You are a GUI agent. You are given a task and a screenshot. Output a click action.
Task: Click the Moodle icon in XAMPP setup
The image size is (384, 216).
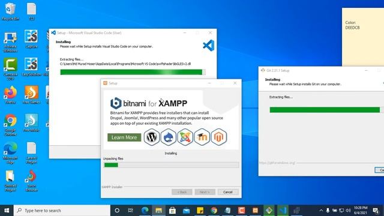point(202,137)
